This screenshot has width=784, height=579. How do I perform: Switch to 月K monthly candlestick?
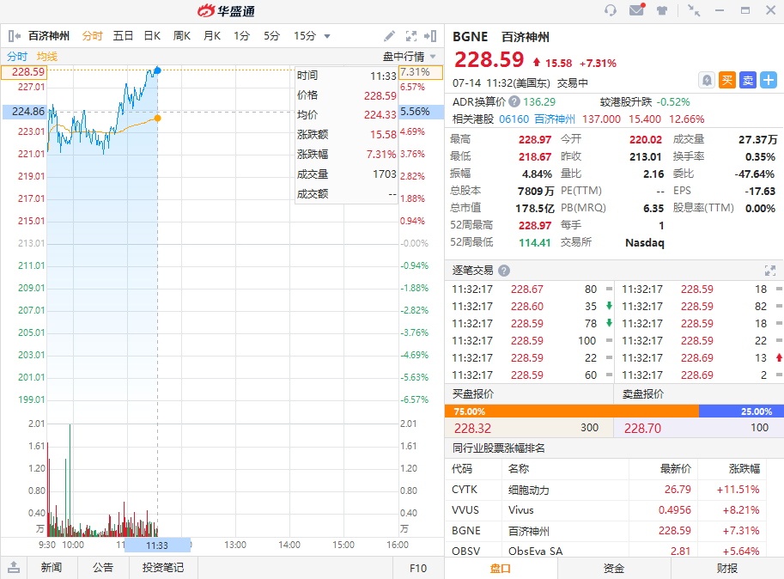pyautogui.click(x=212, y=36)
